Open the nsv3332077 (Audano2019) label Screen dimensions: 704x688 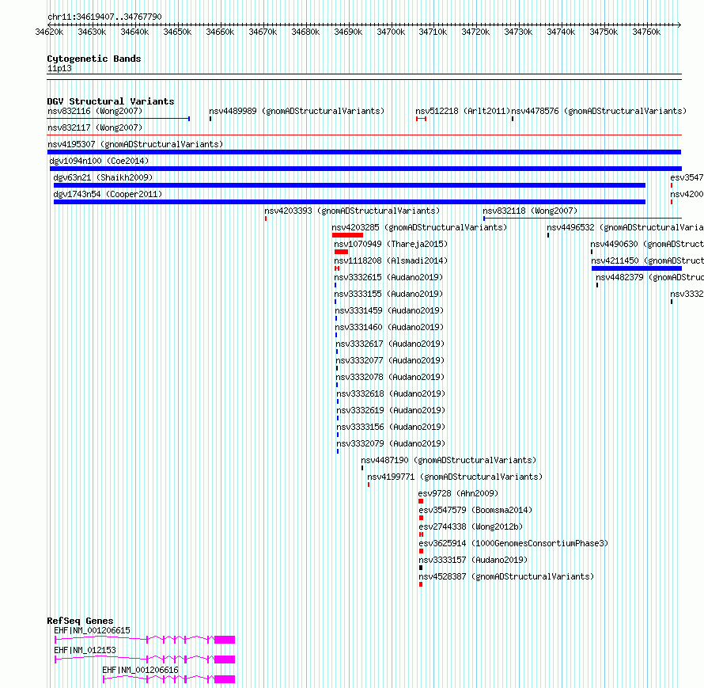pyautogui.click(x=390, y=360)
